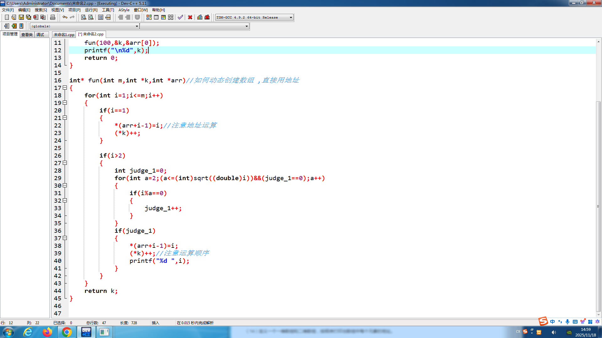602x338 pixels.
Task: Click the Redo toolbar icon
Action: coord(72,17)
